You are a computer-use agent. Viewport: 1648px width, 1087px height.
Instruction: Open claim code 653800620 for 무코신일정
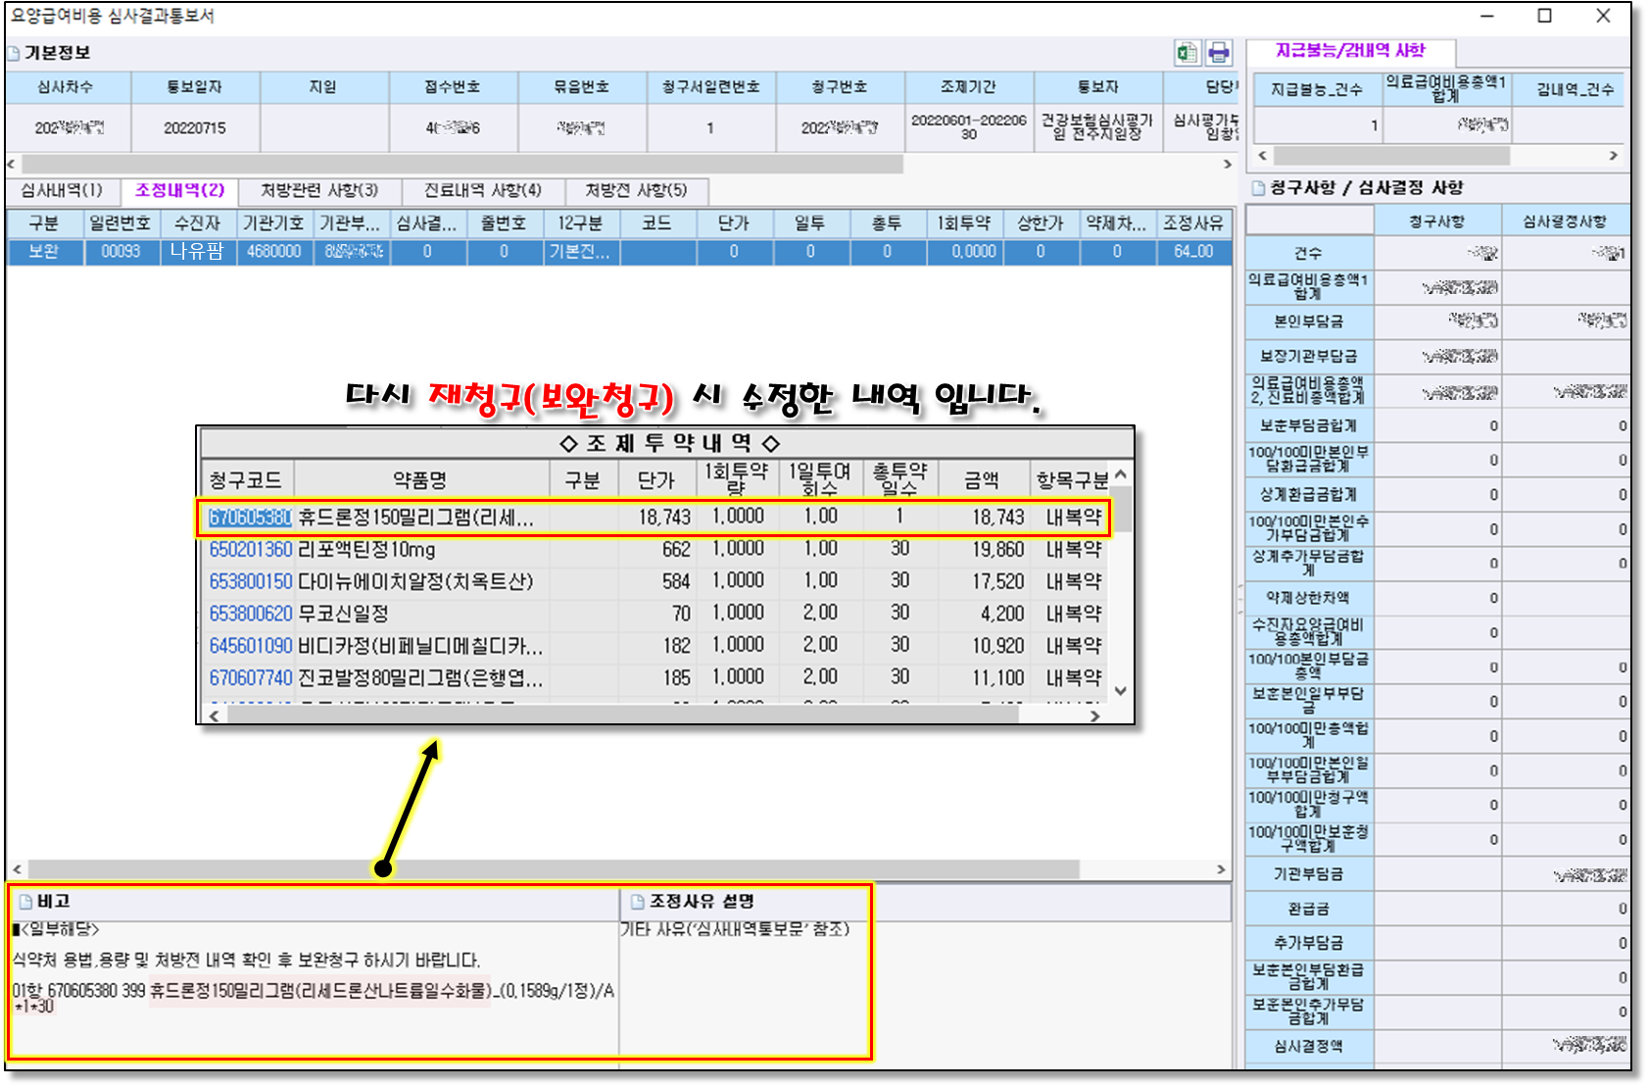tap(251, 614)
